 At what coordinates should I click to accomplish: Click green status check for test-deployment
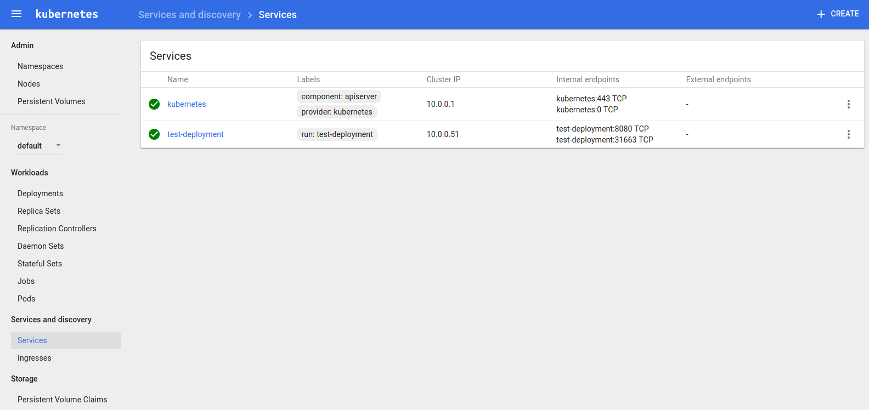pyautogui.click(x=154, y=134)
